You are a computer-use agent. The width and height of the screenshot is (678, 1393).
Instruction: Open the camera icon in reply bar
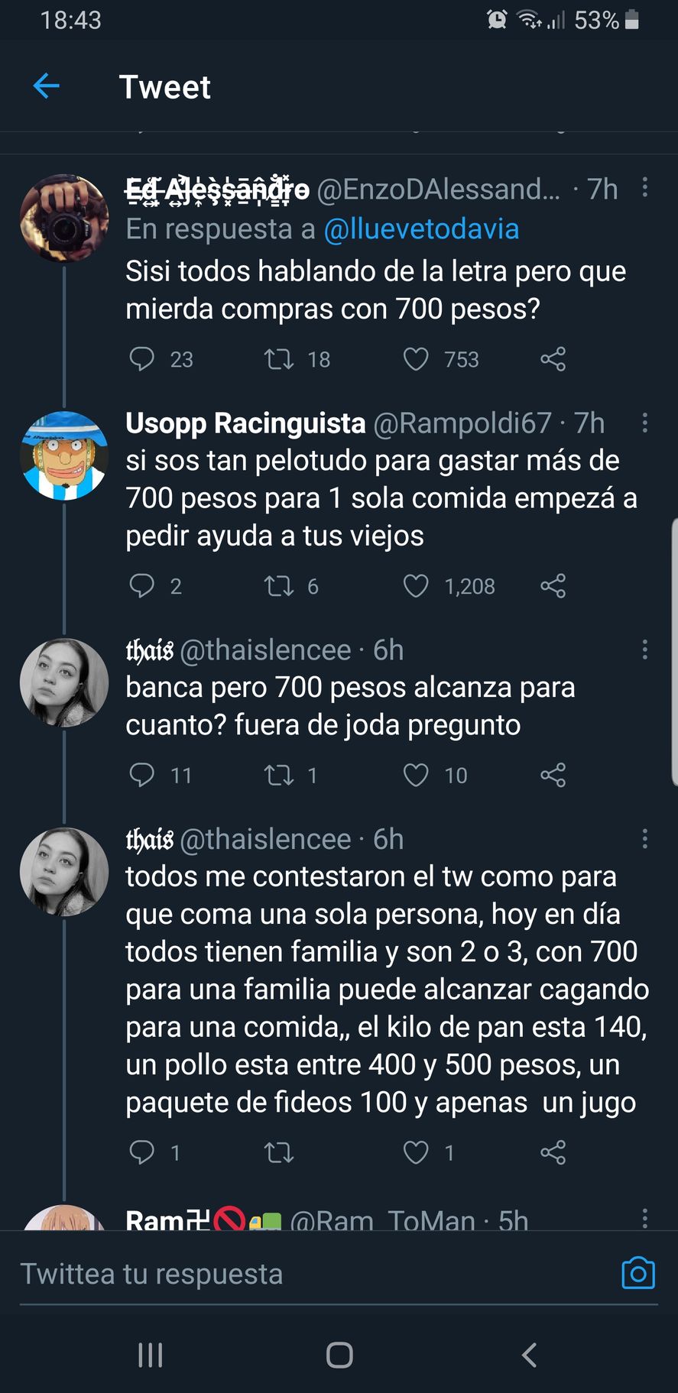coord(637,1273)
